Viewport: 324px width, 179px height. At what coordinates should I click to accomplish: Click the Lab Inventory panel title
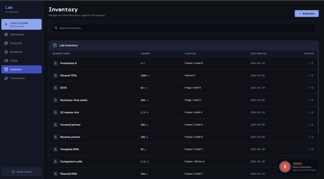click(69, 45)
